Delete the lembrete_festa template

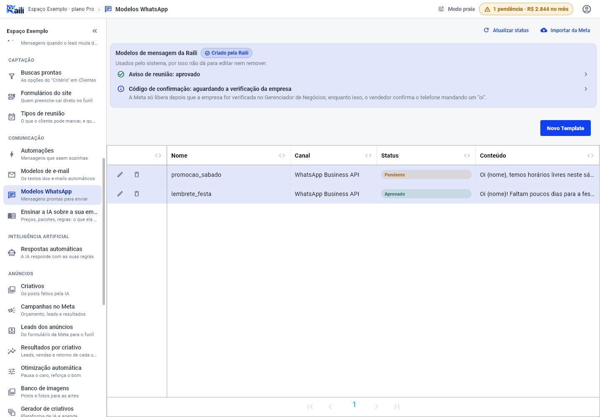pyautogui.click(x=137, y=194)
